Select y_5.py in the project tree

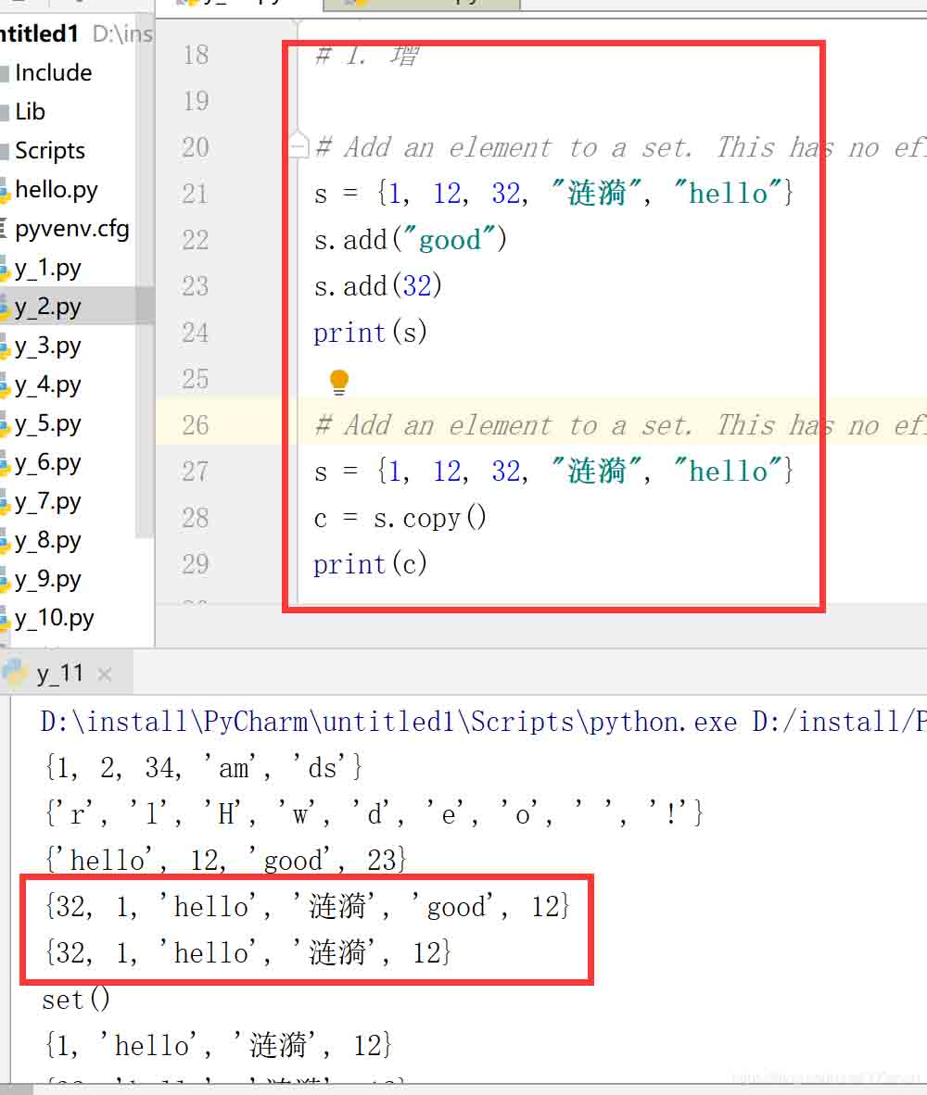[47, 423]
